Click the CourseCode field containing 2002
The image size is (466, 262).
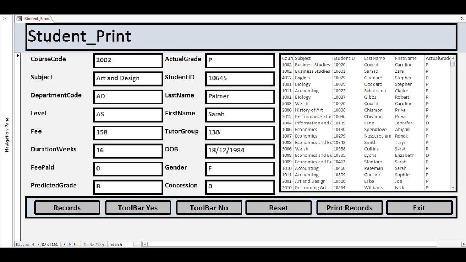point(128,61)
